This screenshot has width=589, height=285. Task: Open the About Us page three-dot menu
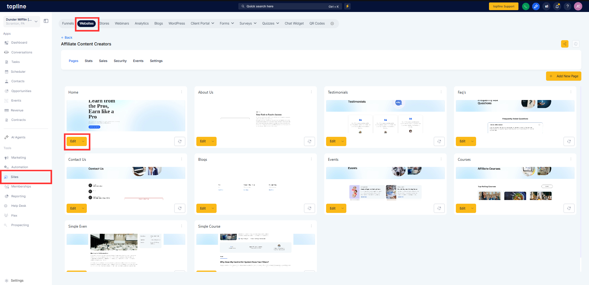coord(311,92)
